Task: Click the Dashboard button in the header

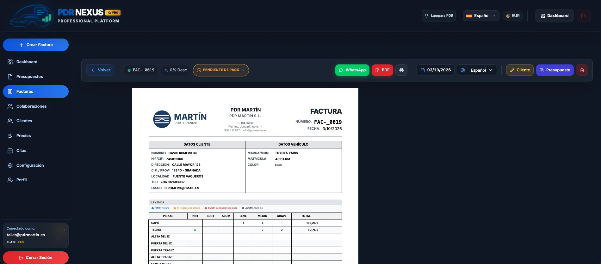Action: click(554, 16)
